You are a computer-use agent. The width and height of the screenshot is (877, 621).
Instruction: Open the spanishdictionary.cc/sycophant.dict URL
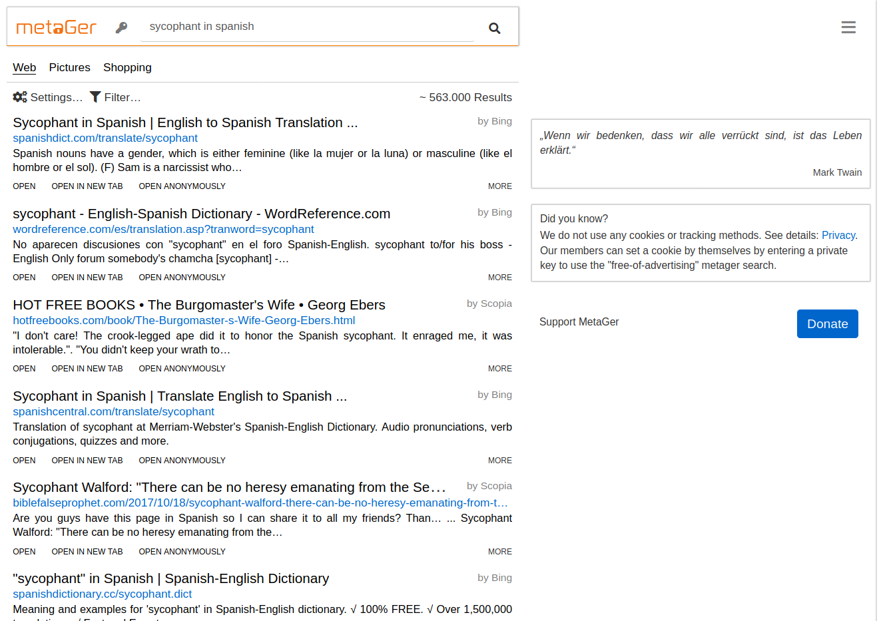102,594
